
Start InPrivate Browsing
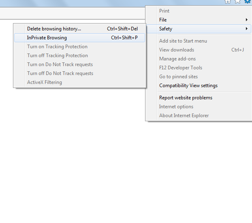(x=47, y=38)
